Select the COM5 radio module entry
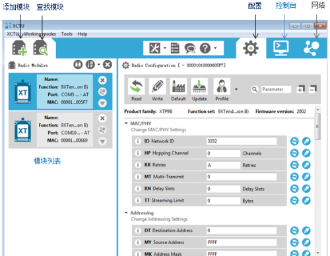The height and width of the screenshot is (256, 330). pos(61,91)
